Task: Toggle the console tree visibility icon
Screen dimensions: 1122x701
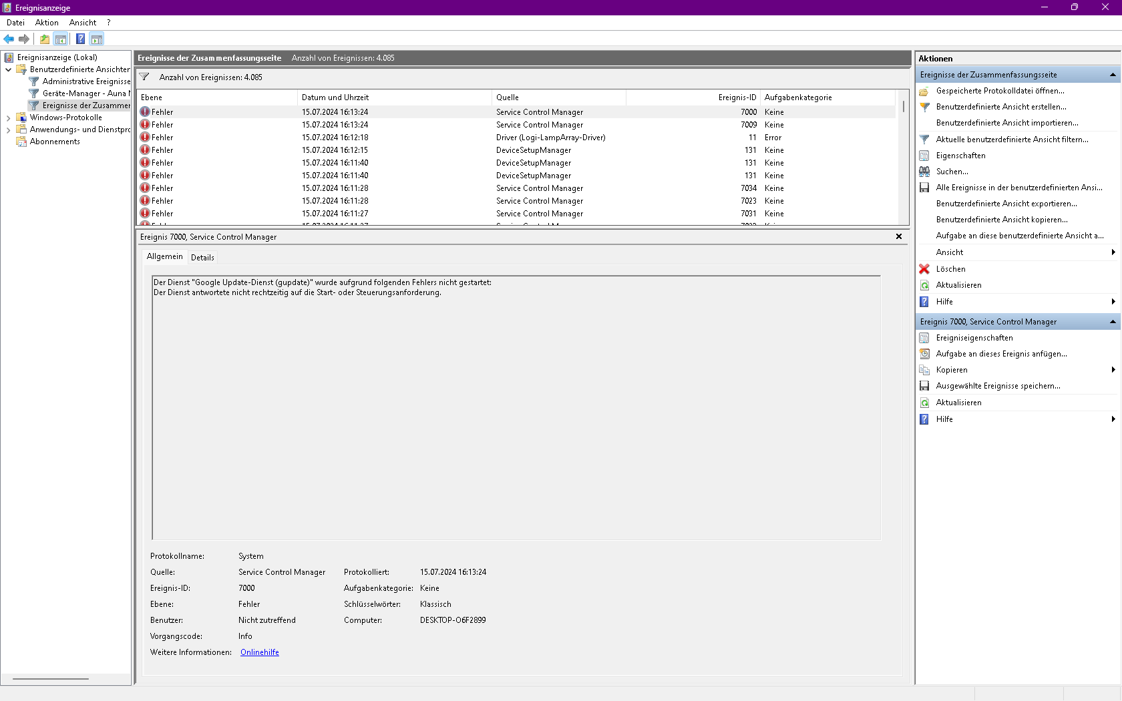Action: pyautogui.click(x=61, y=39)
